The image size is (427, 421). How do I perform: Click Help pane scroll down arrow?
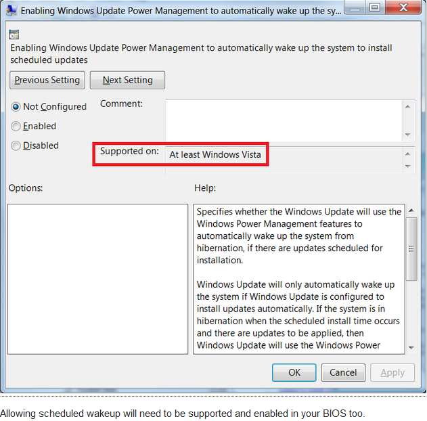click(x=411, y=348)
